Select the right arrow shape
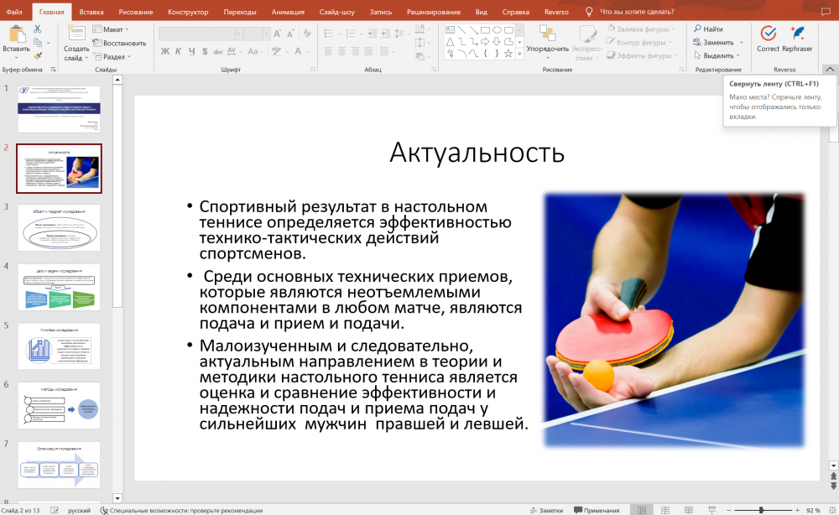 (x=485, y=42)
